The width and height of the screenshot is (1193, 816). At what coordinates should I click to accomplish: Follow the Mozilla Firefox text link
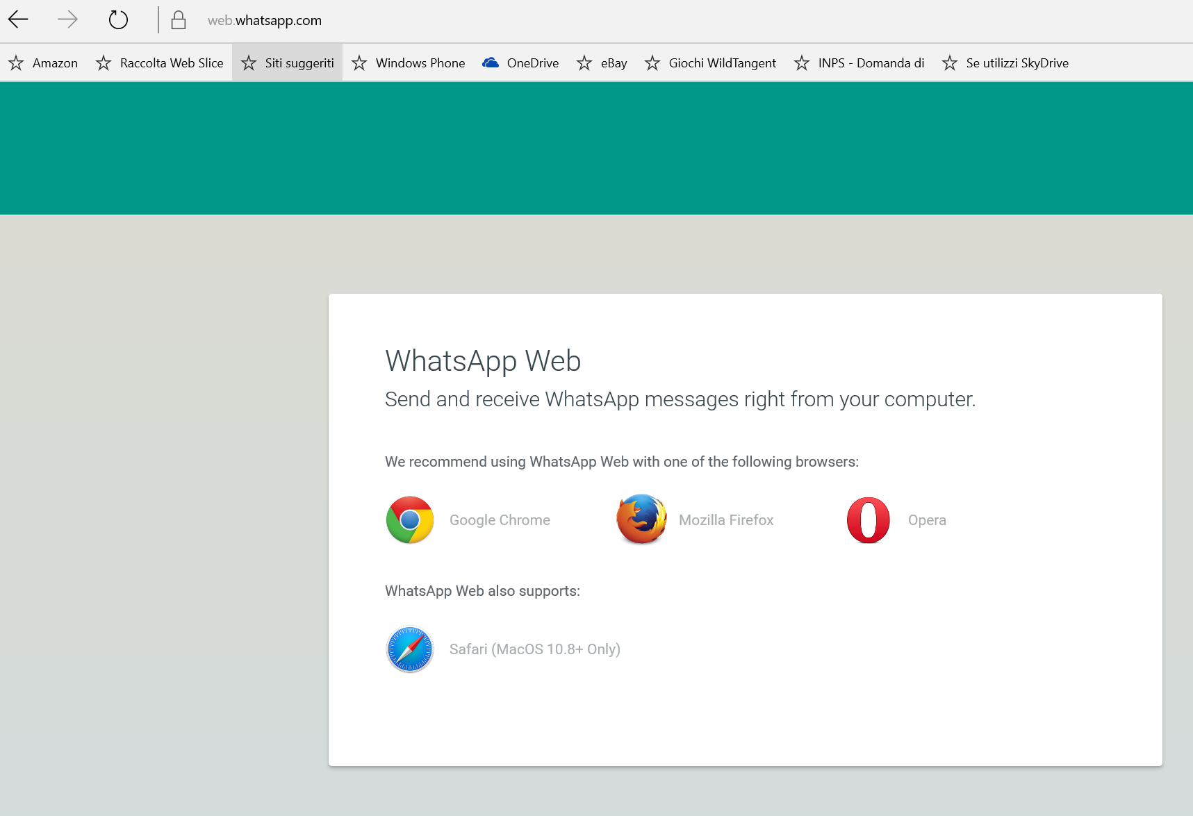726,520
